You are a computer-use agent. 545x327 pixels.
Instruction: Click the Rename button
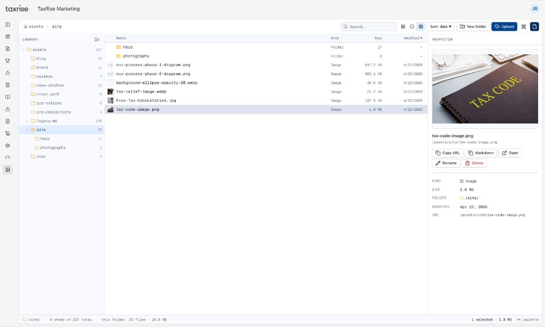446,163
